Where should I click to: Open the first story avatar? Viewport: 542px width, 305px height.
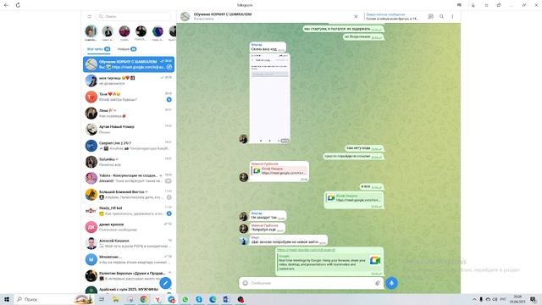coord(91,31)
